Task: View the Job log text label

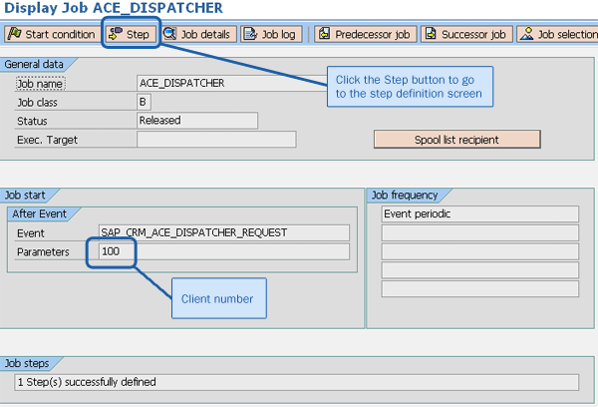Action: point(278,34)
